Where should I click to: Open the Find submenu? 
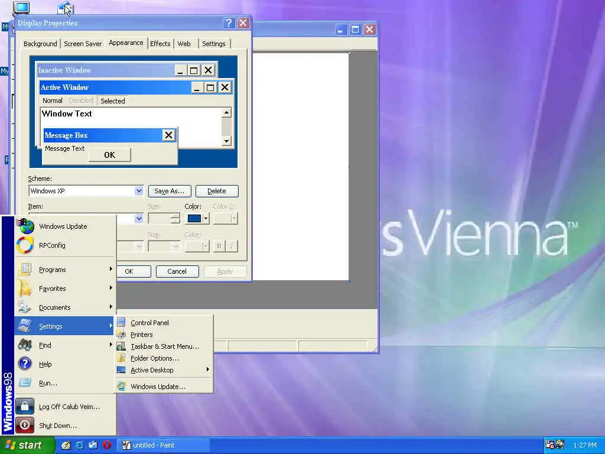65,345
